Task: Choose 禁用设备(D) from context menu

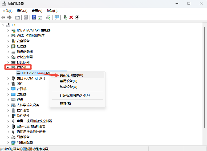Action: [78, 81]
